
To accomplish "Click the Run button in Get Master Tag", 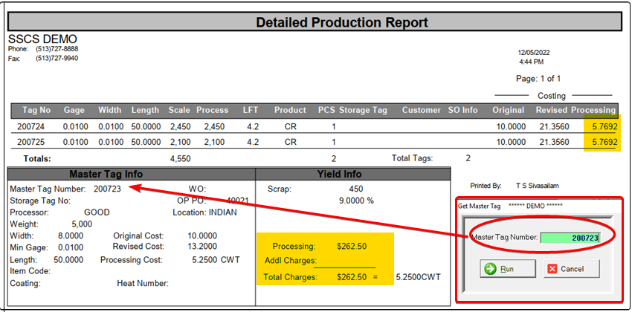I will [x=508, y=269].
